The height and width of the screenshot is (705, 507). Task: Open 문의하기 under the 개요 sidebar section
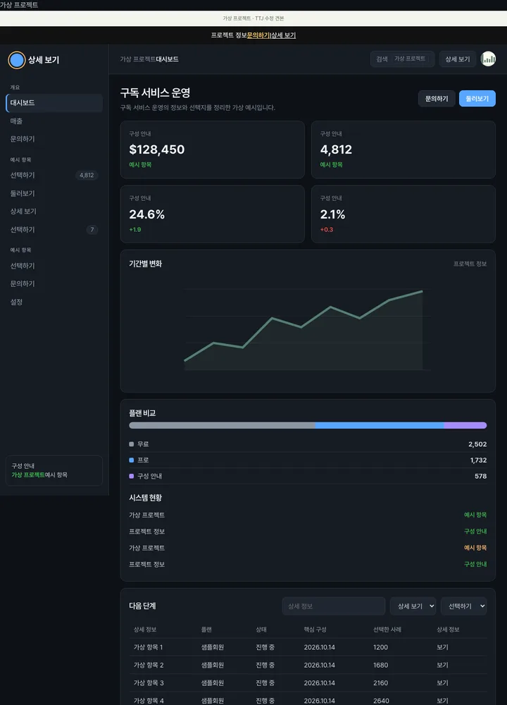(x=54, y=139)
